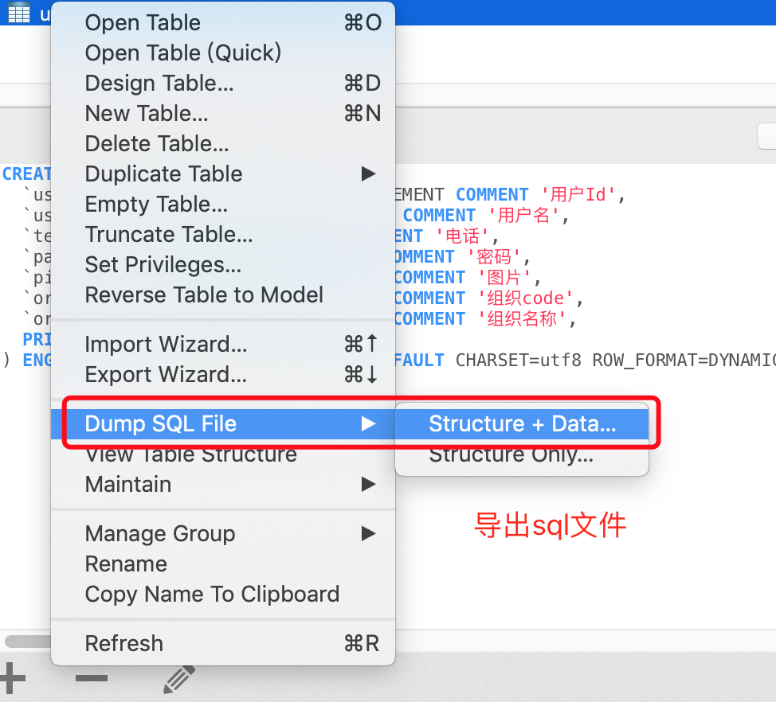776x702 pixels.
Task: Expand the Maintain submenu
Action: tap(367, 484)
